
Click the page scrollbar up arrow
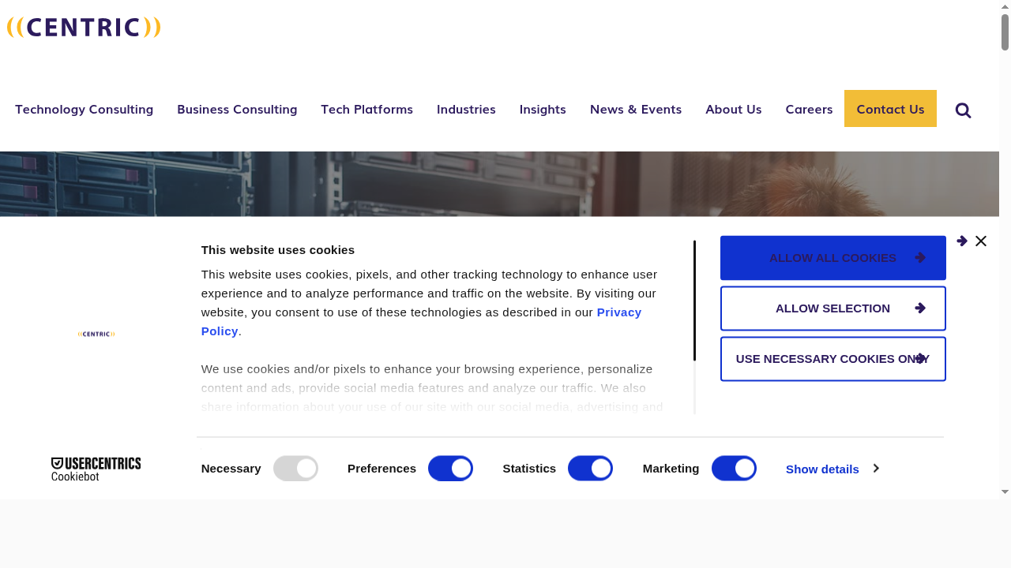[x=1005, y=6]
